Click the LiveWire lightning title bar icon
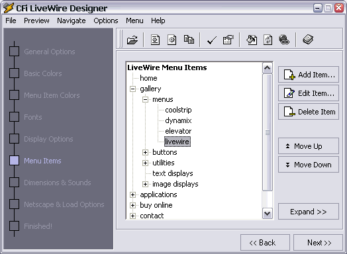Screen dimensions: 347x254 9,8
